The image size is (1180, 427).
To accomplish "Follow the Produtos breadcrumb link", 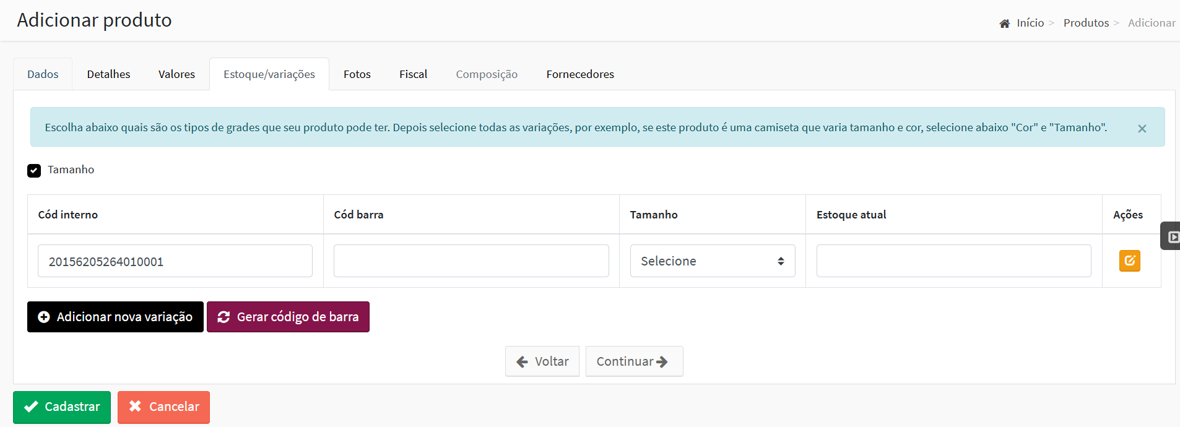I will pos(1086,23).
